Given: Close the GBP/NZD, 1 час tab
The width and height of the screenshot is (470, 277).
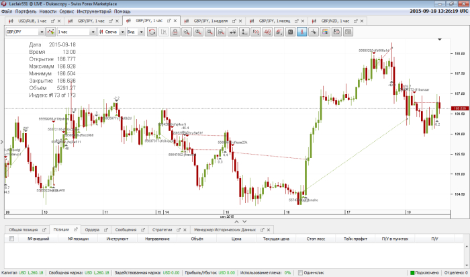Looking at the screenshot, I should (362, 21).
